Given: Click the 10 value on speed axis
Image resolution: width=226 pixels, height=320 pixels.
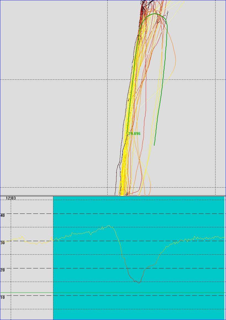Looking at the screenshot, I should (x=2, y=297).
